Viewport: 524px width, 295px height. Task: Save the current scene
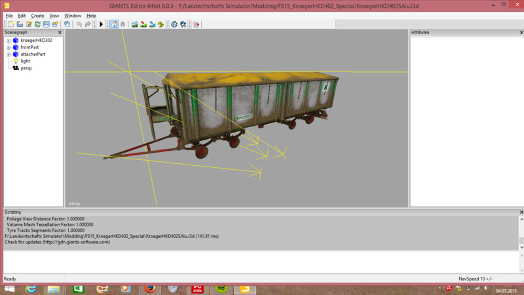[x=47, y=24]
